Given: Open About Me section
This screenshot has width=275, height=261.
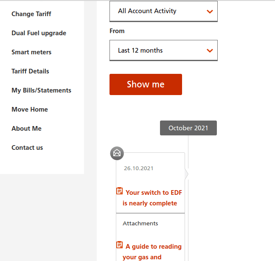Looking at the screenshot, I should click(x=26, y=129).
